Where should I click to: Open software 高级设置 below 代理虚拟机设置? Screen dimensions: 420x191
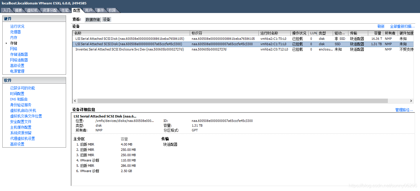(17, 144)
